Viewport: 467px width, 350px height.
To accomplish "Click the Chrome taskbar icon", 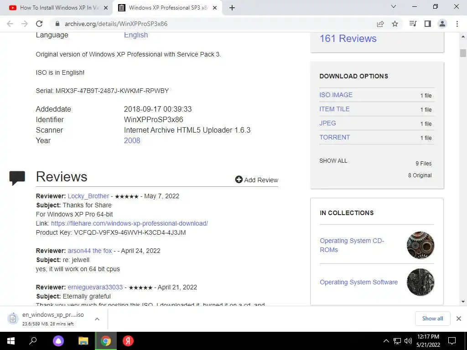I will point(105,341).
